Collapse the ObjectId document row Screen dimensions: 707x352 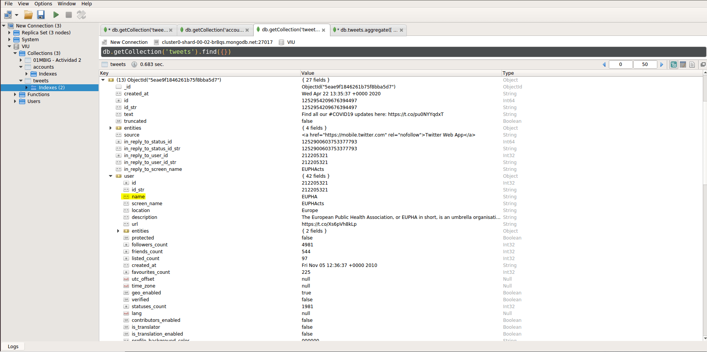tap(103, 80)
